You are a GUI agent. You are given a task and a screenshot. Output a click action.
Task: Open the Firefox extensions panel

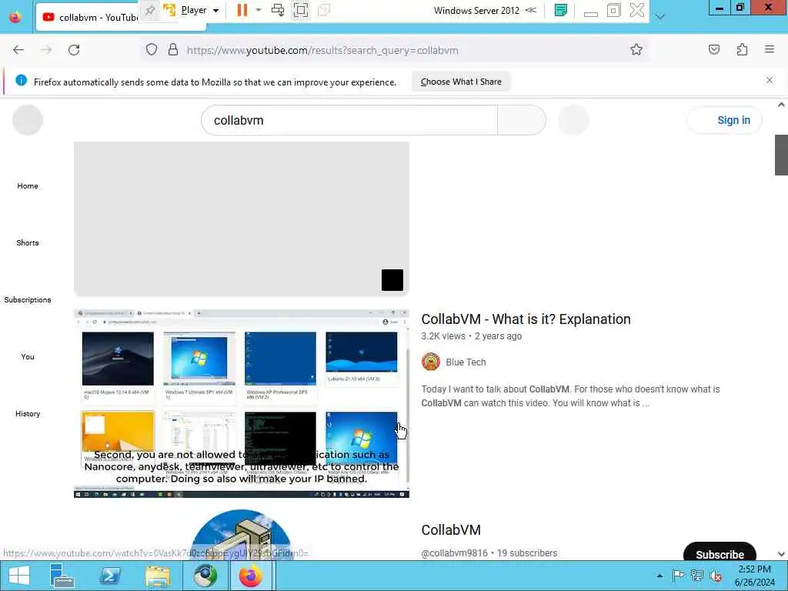click(742, 50)
